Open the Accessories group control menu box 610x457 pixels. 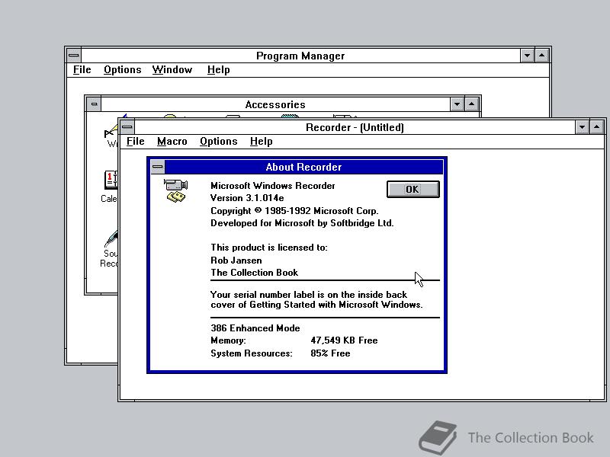(94, 104)
